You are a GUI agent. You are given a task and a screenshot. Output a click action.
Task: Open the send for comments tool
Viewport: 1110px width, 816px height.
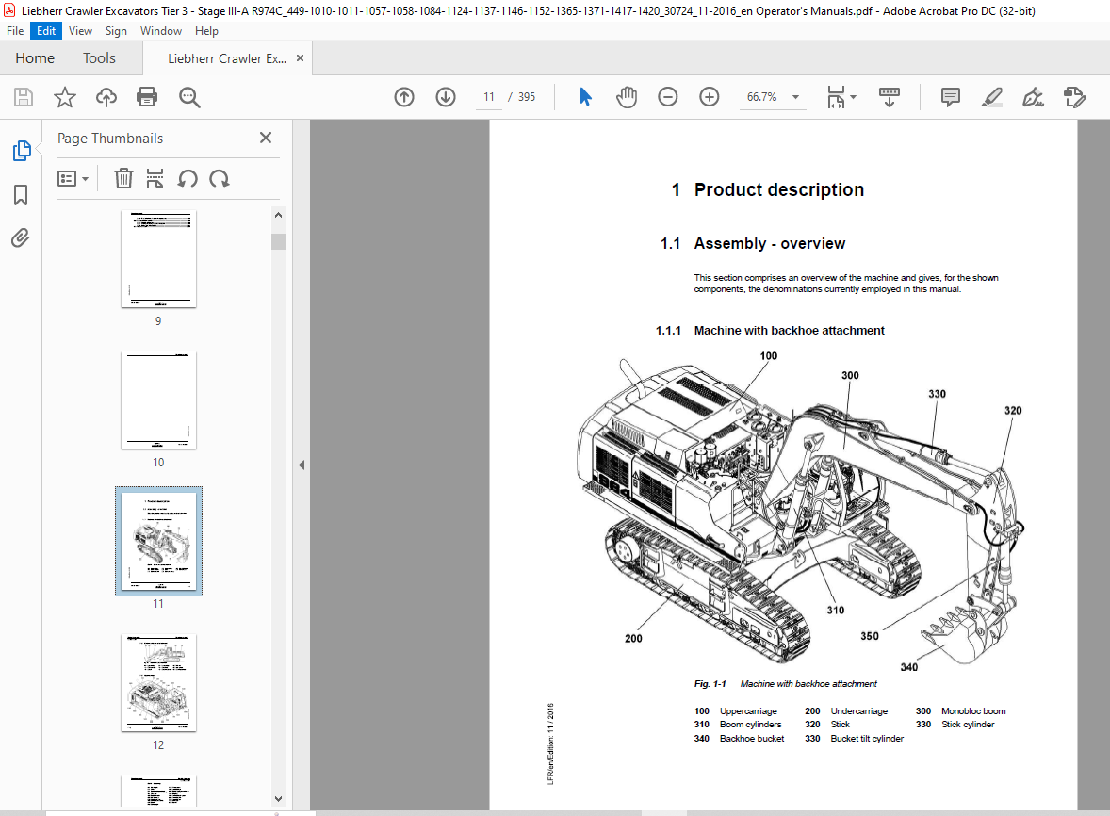[x=1074, y=97]
